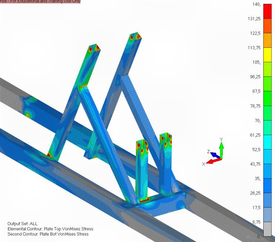Select the 70 legend value label
The width and height of the screenshot is (275, 242).
click(257, 120)
